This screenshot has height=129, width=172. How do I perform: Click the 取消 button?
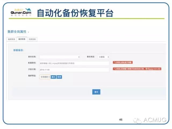pyautogui.click(x=59, y=77)
